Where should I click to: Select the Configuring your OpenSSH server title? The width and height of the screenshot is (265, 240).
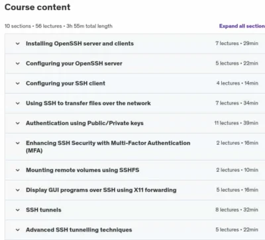pos(74,63)
